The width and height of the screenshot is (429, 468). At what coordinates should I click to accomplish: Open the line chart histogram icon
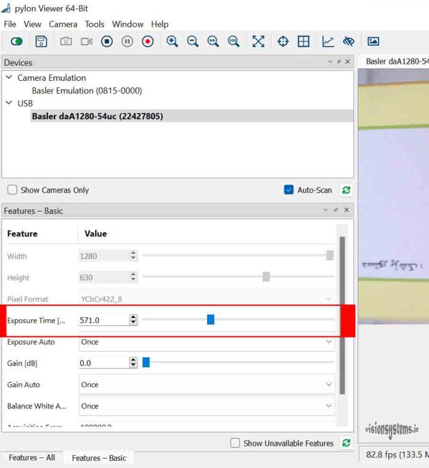pyautogui.click(x=328, y=41)
